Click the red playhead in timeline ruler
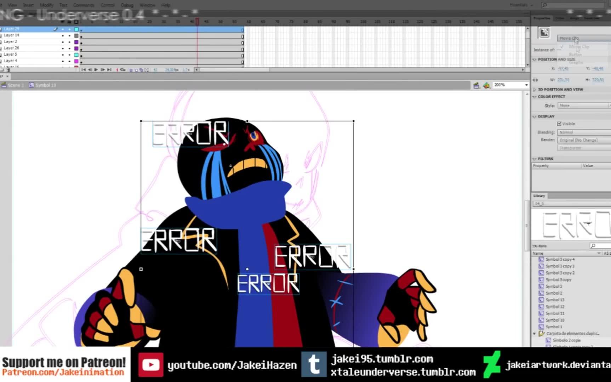Image resolution: width=611 pixels, height=382 pixels. click(197, 22)
